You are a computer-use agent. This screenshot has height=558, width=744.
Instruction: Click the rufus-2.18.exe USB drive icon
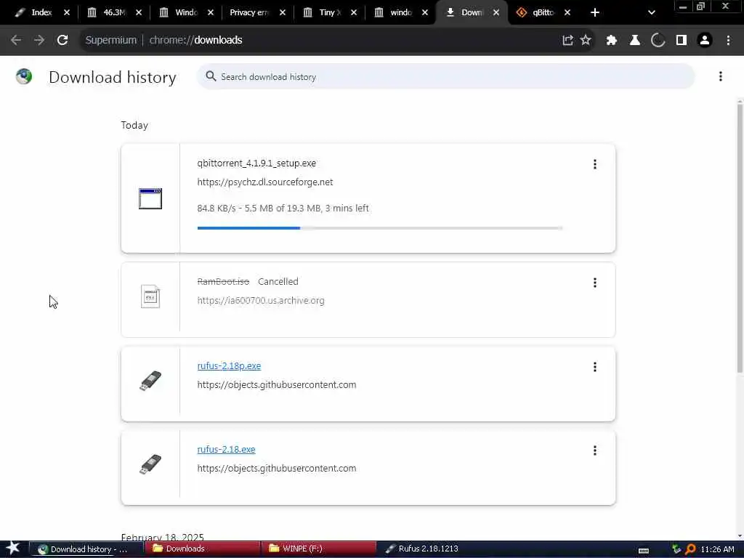click(150, 464)
